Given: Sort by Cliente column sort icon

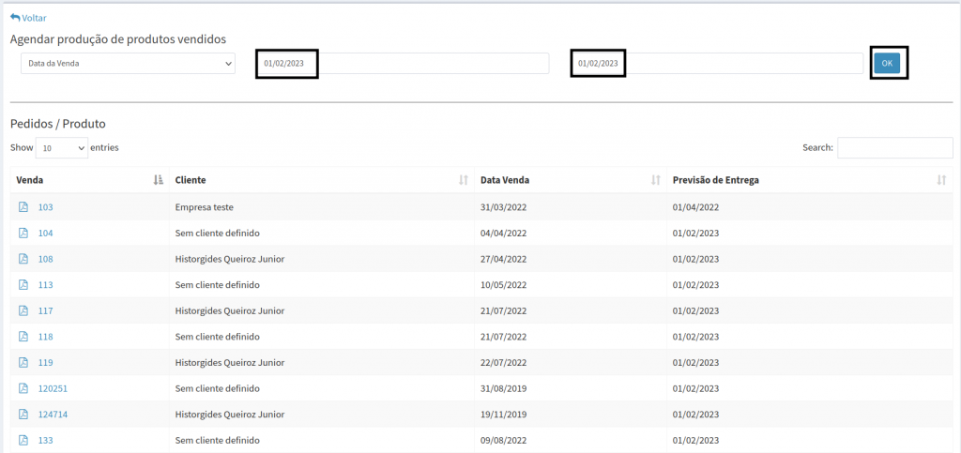Looking at the screenshot, I should click(463, 180).
